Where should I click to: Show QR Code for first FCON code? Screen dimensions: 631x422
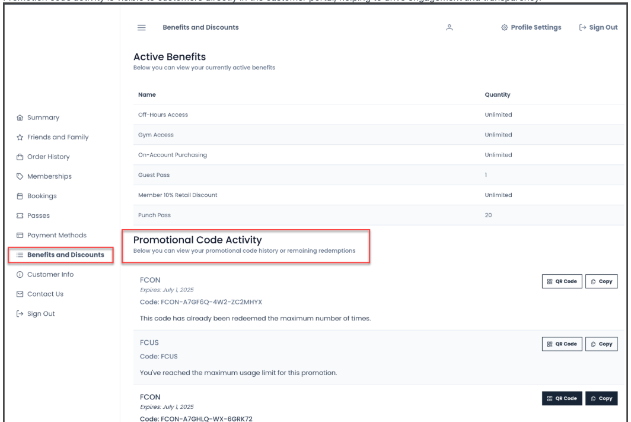click(561, 281)
